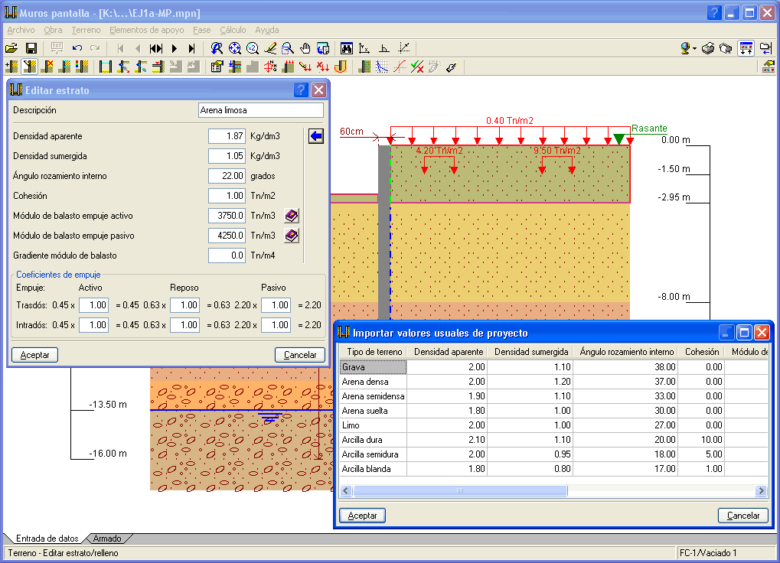Viewport: 780px width, 563px height.
Task: Click Aceptar in Importar valores dialog
Action: click(362, 516)
